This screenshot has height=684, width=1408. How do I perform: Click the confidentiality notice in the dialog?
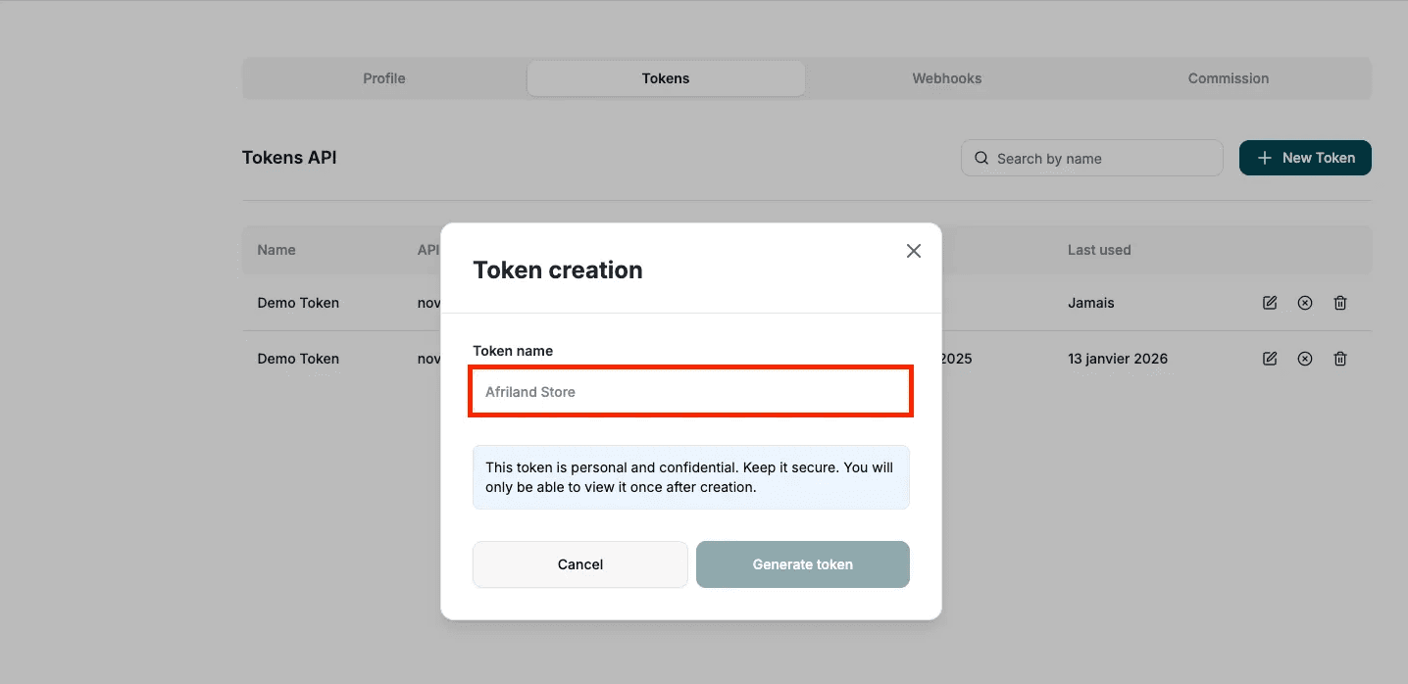coord(690,477)
